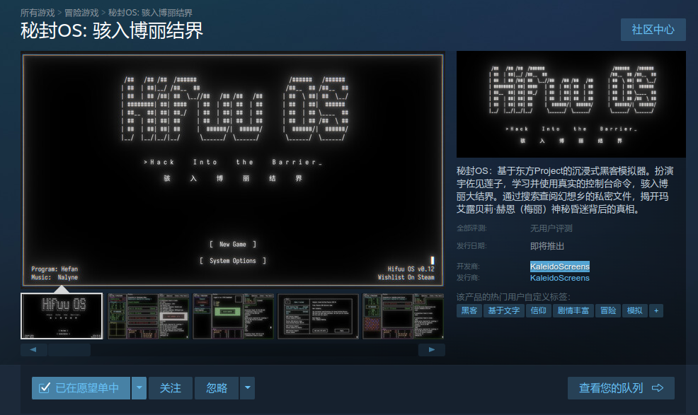Click the 基于文字 tag
The image size is (698, 415).
(505, 310)
